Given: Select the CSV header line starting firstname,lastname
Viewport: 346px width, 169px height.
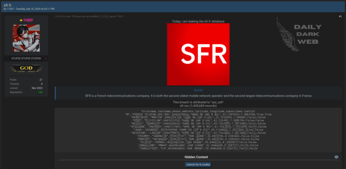Looking at the screenshot, I should click(198, 112).
